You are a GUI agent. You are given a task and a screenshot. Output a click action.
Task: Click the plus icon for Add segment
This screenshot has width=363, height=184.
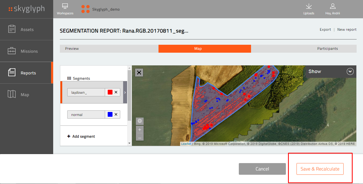(69, 136)
